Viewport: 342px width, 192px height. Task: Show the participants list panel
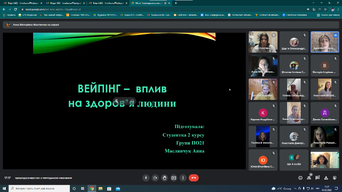point(309,178)
